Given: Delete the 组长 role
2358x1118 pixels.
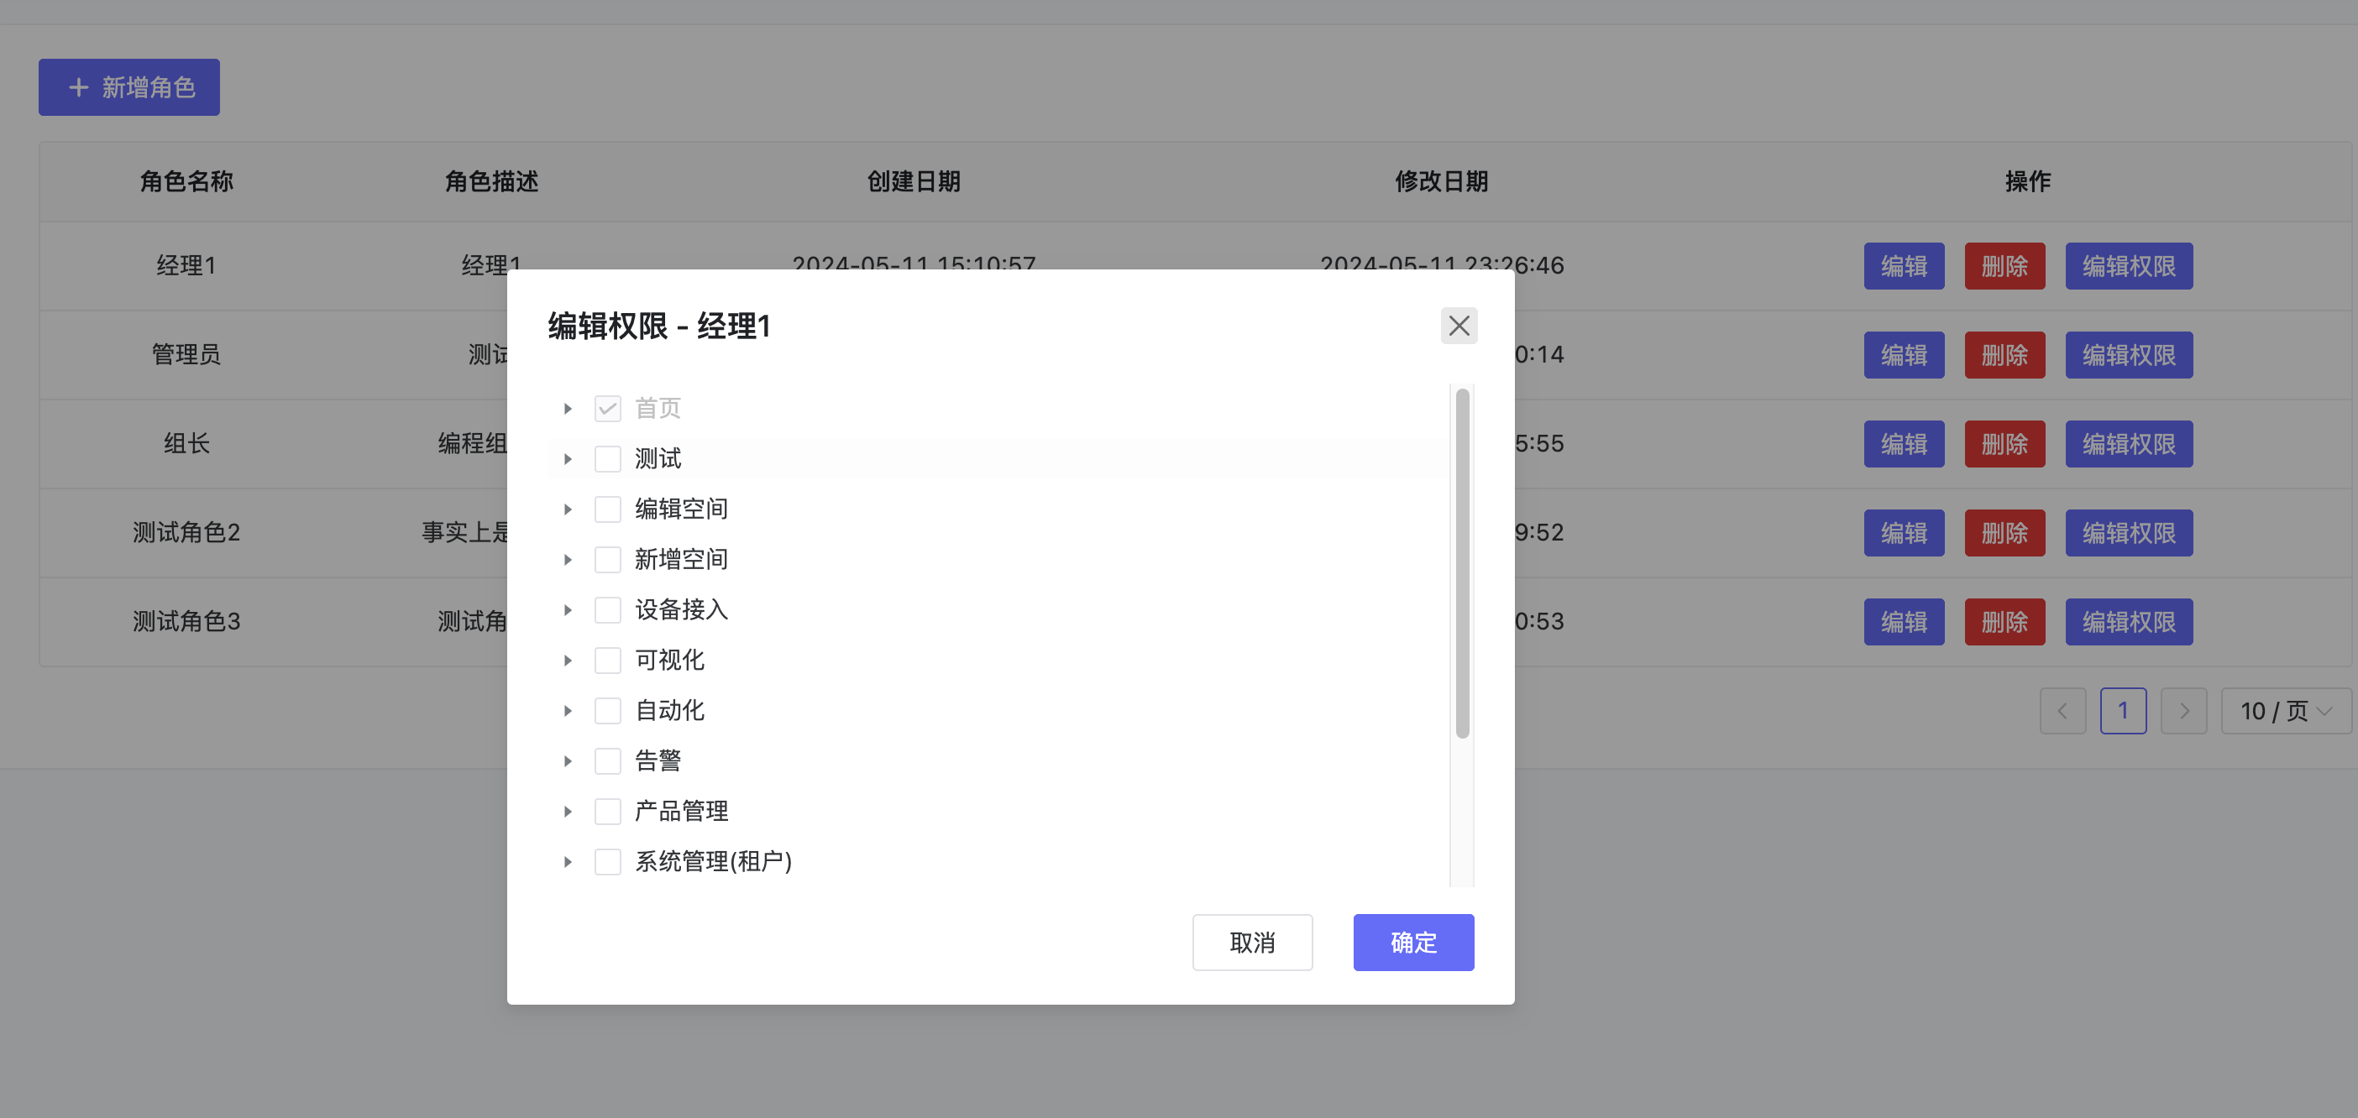Looking at the screenshot, I should [2004, 444].
